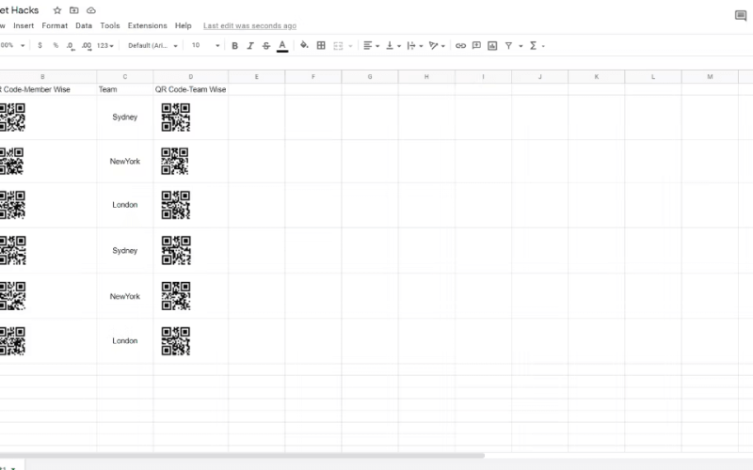Decrease decimal places
753x470 pixels.
coord(71,46)
